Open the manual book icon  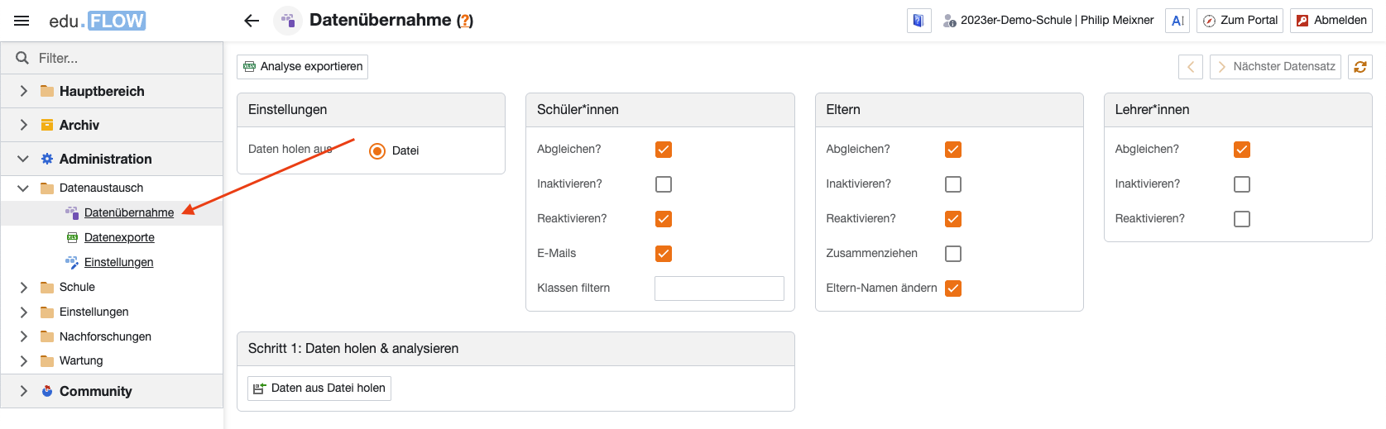pyautogui.click(x=918, y=21)
